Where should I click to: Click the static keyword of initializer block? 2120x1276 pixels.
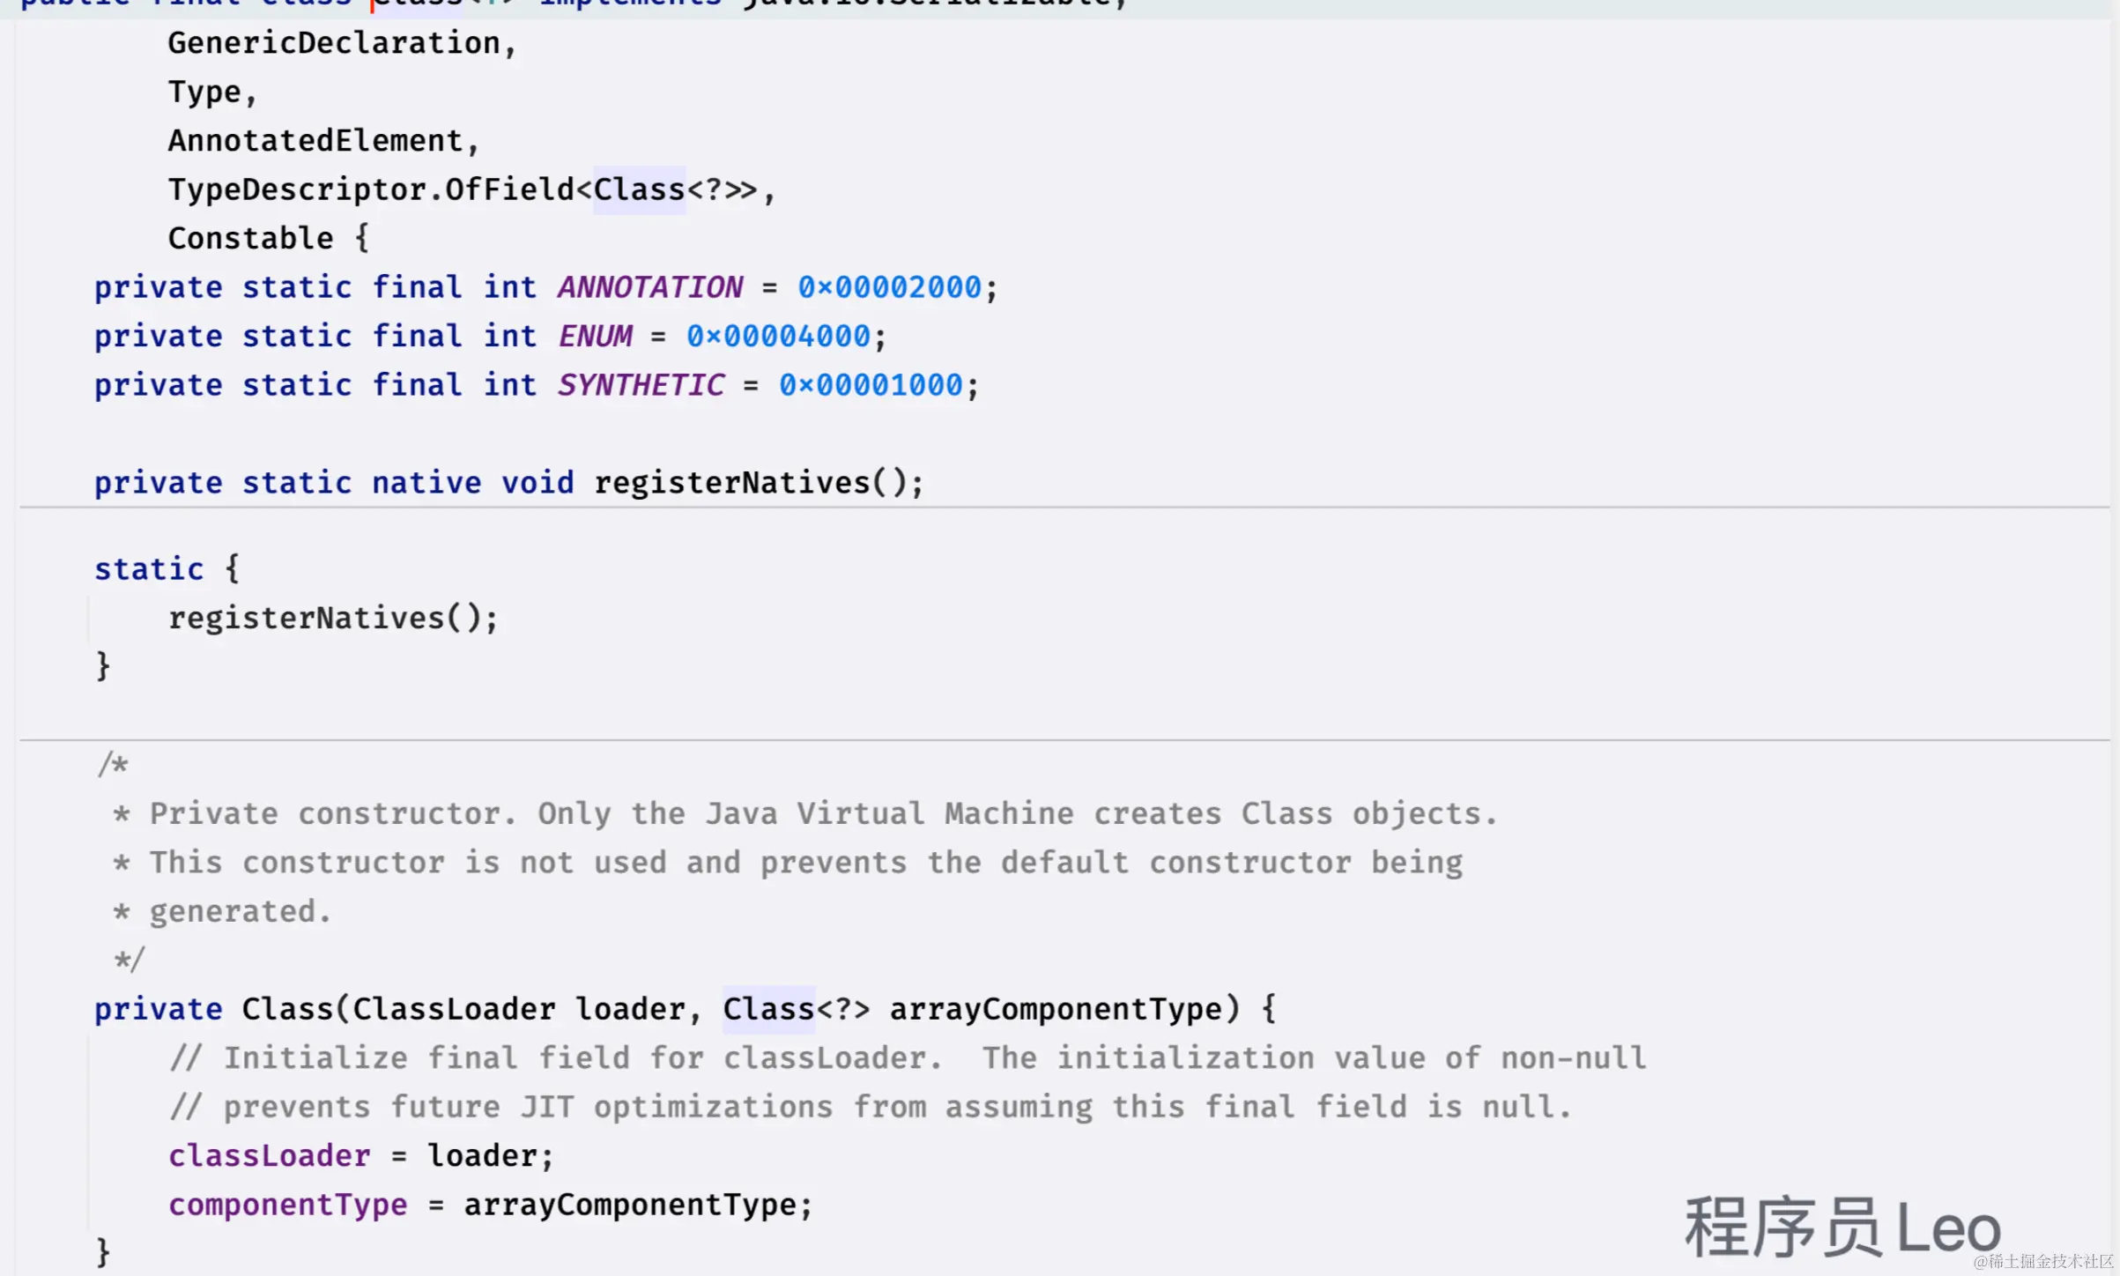point(149,569)
